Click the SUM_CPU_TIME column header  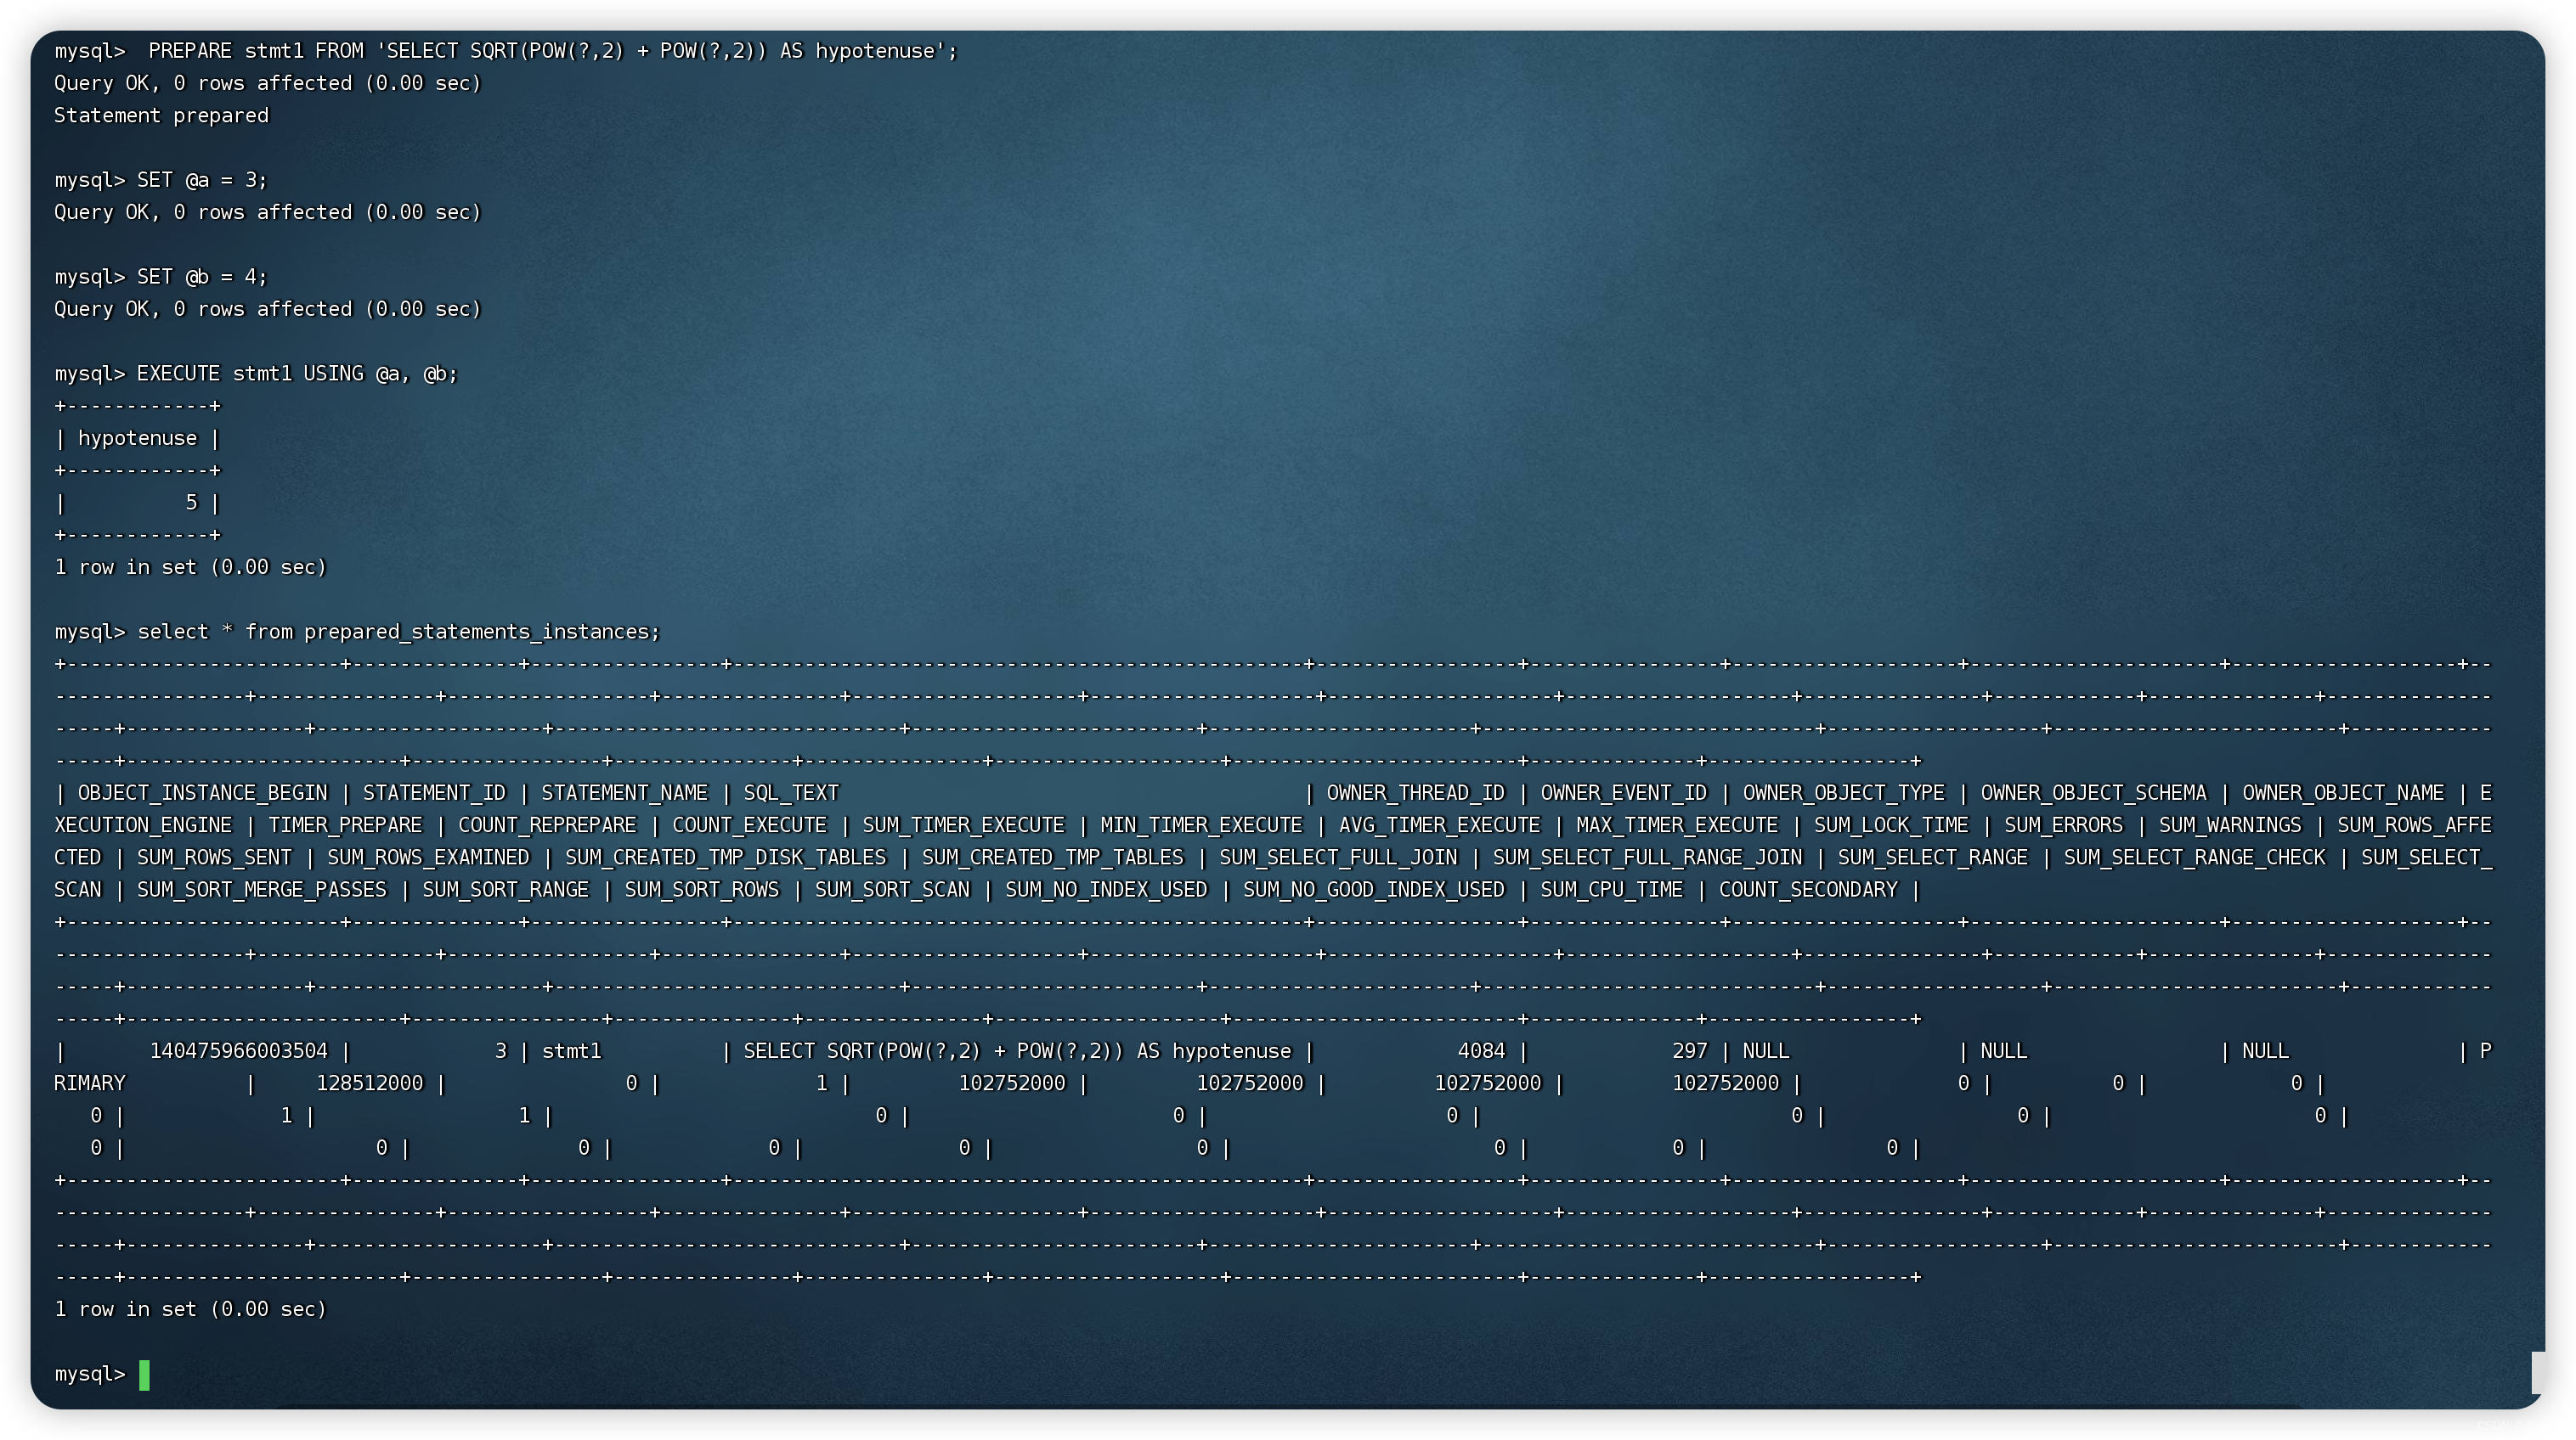click(x=1611, y=891)
